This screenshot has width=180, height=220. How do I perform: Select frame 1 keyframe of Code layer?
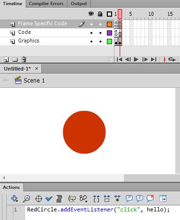(116, 33)
